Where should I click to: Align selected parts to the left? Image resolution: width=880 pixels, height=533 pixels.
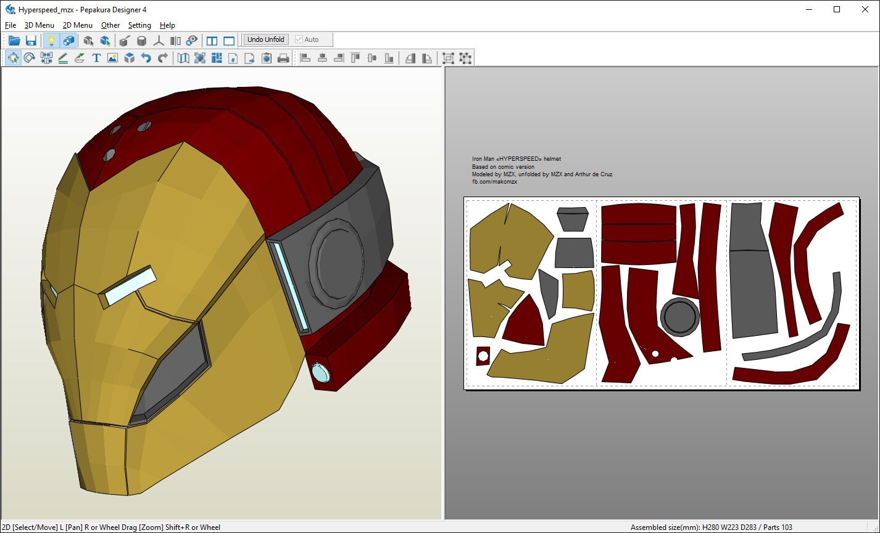(305, 58)
